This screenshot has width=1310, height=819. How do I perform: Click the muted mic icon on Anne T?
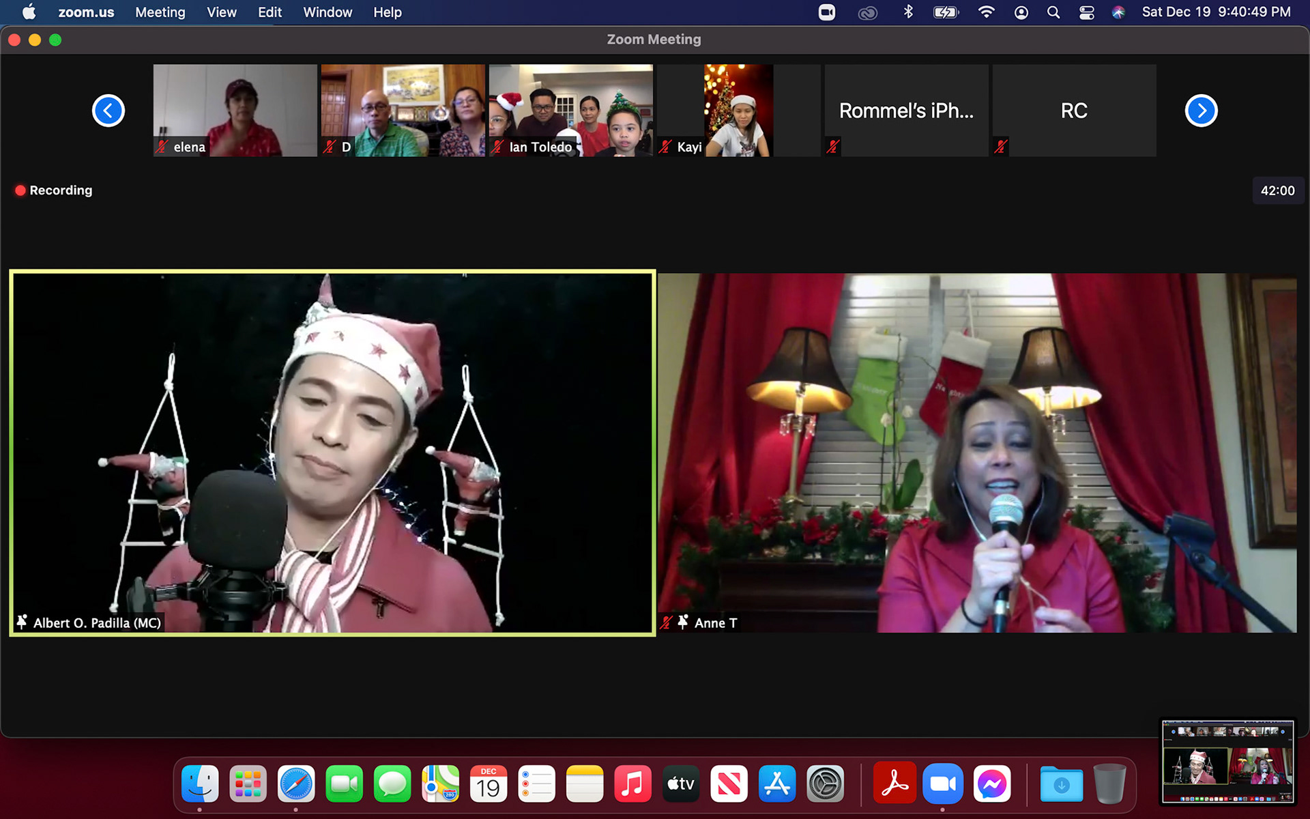point(667,622)
